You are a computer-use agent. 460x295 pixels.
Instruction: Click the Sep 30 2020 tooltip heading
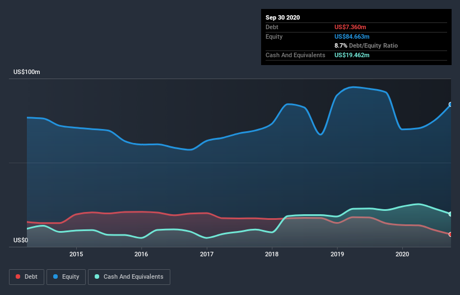pos(282,17)
